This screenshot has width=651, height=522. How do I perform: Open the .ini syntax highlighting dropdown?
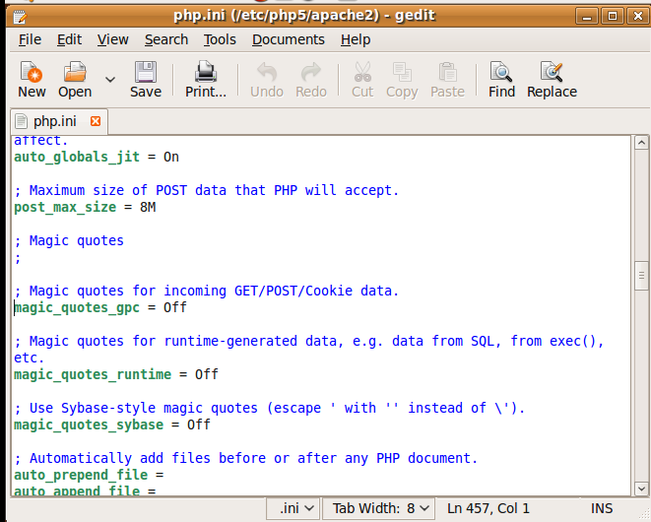(x=293, y=508)
